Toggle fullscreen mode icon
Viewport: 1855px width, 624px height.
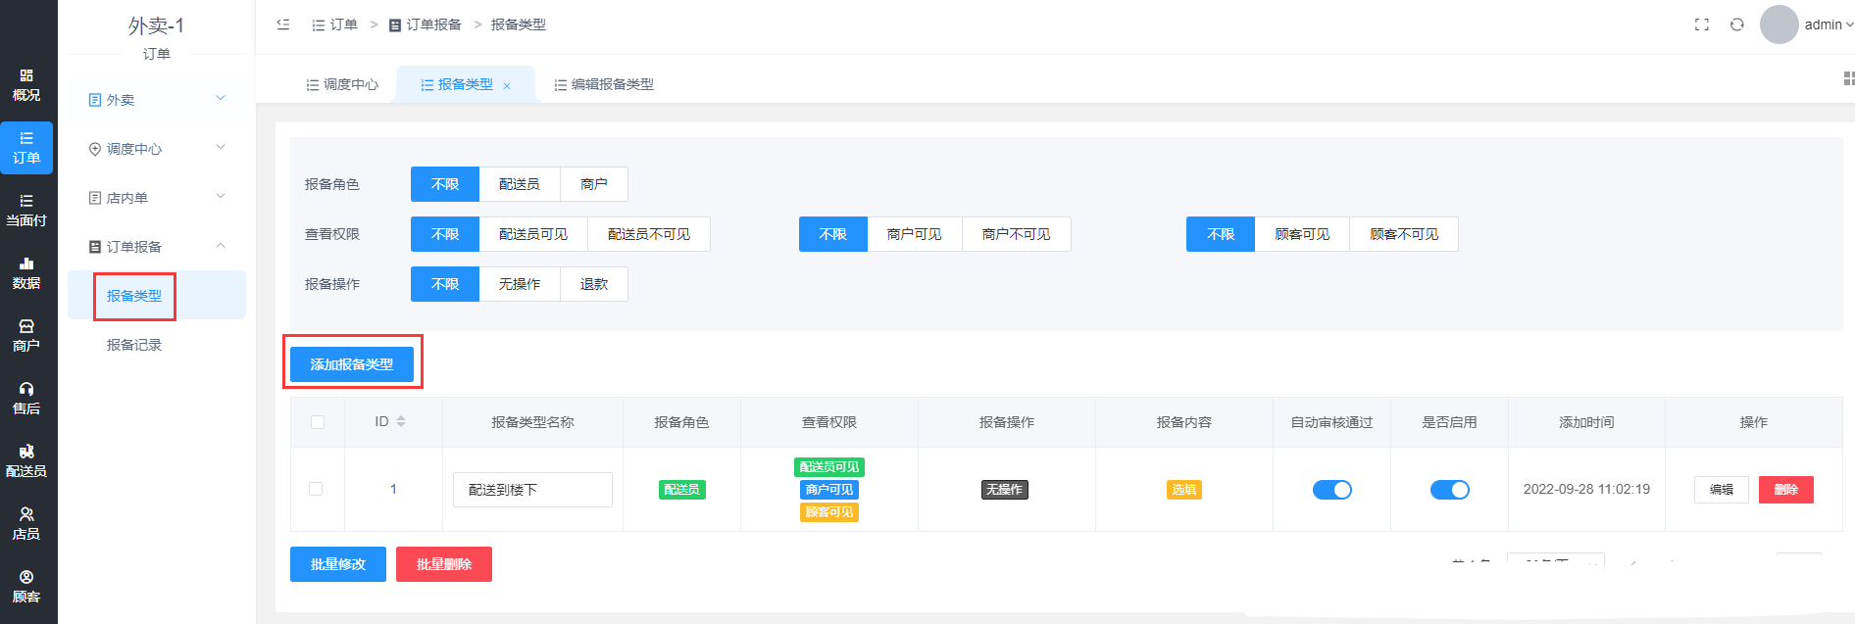[1702, 24]
